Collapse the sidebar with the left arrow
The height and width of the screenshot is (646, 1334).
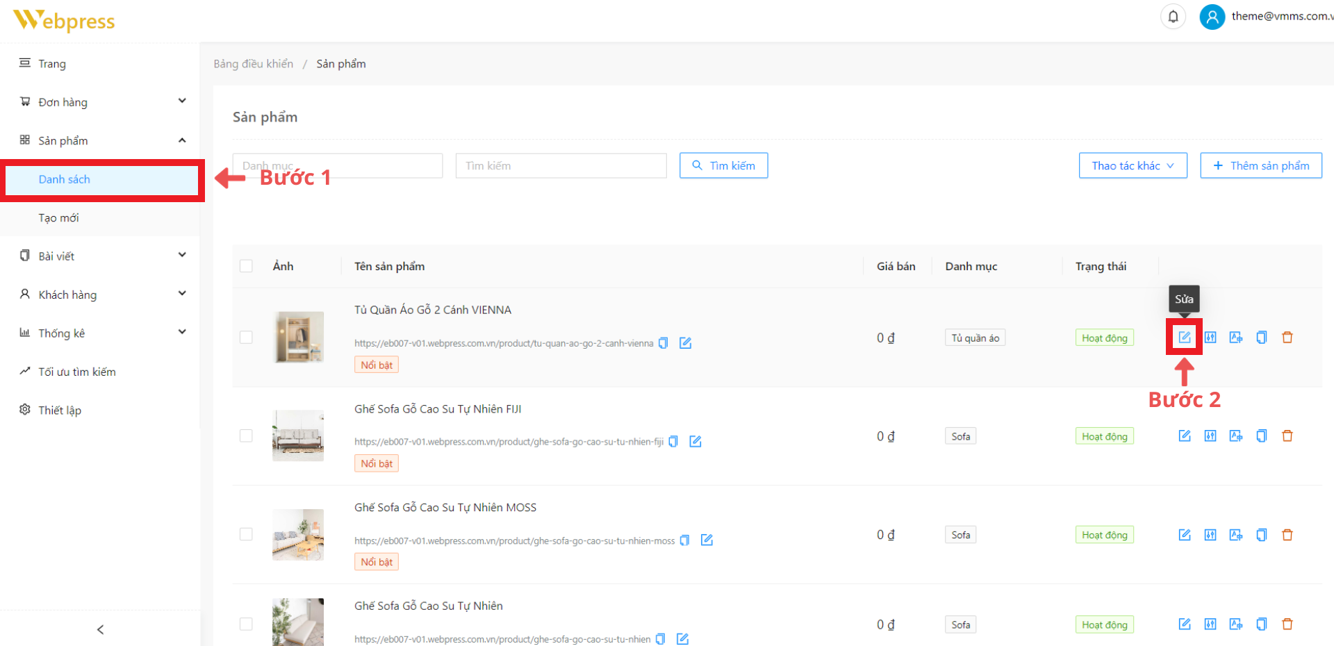[100, 629]
